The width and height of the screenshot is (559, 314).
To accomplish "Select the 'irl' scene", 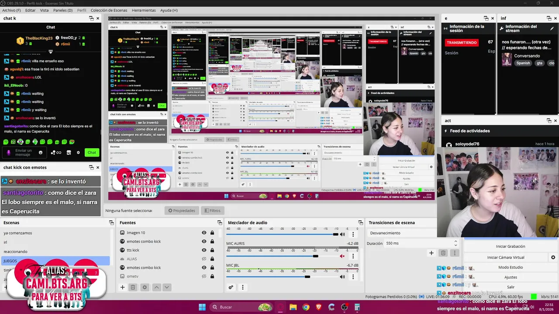I will (x=55, y=242).
